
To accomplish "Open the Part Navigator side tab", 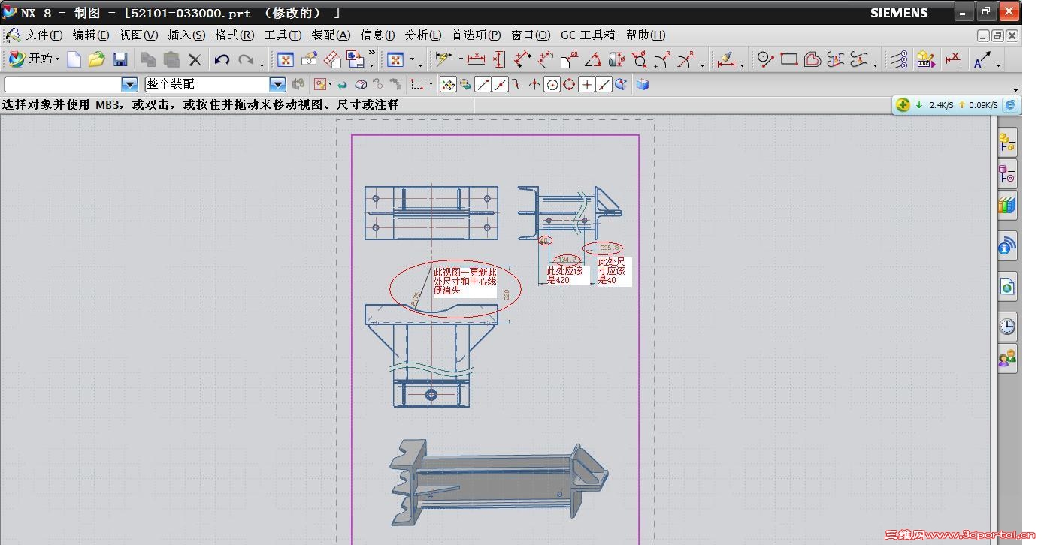I will [x=1007, y=175].
